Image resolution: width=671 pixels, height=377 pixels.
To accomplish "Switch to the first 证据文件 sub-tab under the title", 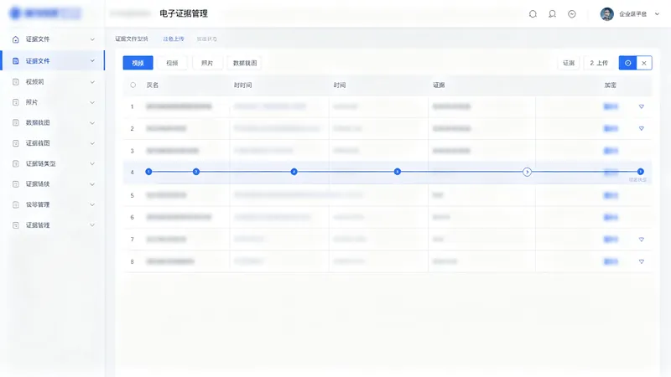I will point(132,39).
